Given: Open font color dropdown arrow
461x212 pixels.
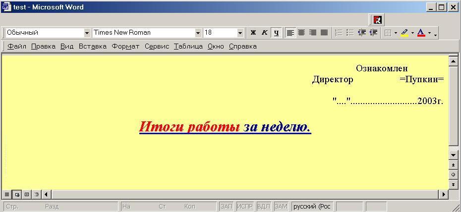Looking at the screenshot, I should (x=430, y=33).
